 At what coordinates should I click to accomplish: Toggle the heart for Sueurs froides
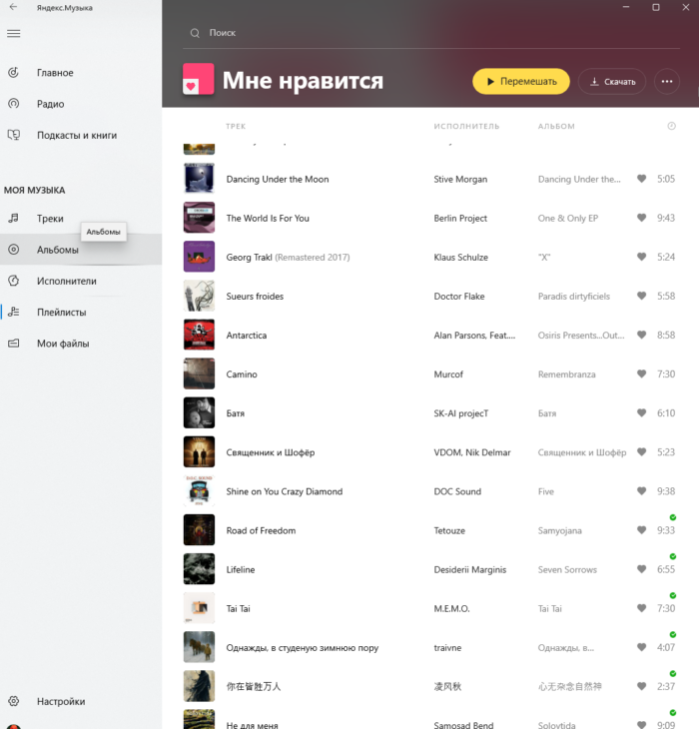click(641, 296)
